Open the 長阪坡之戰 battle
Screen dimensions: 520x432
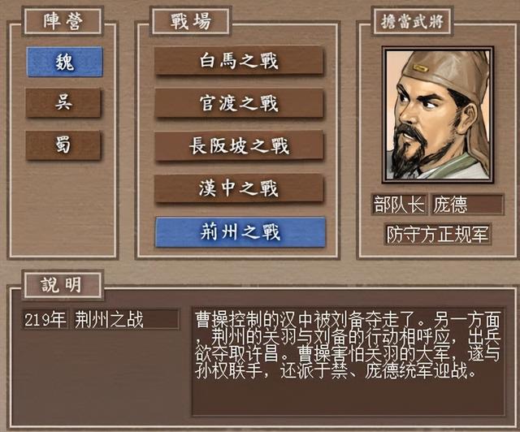239,146
